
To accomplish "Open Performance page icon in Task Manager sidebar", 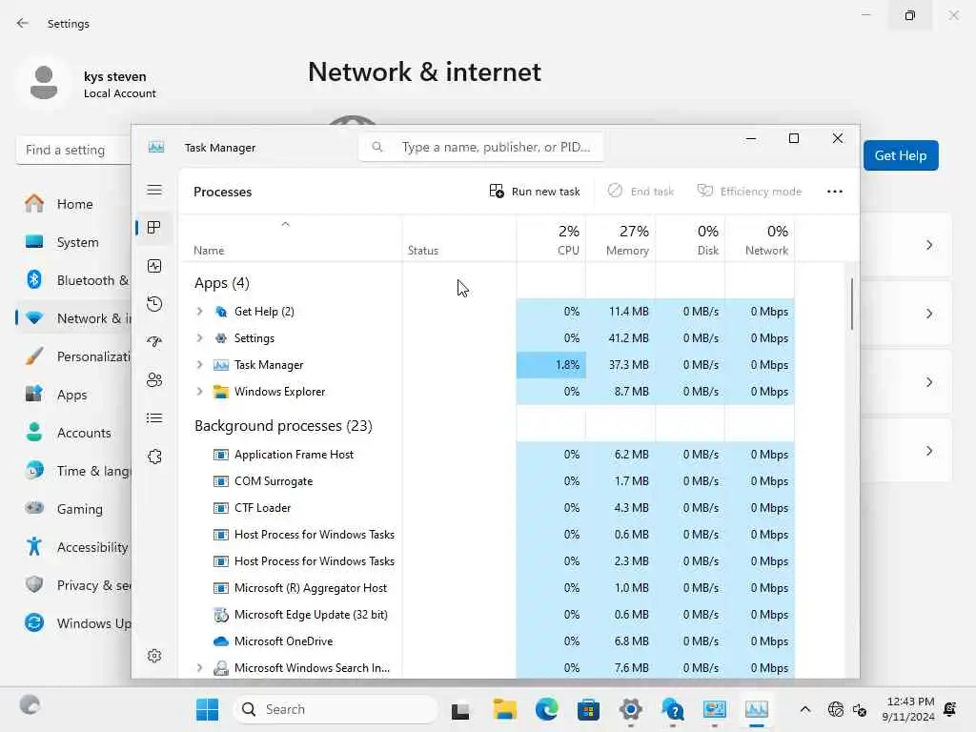I will pyautogui.click(x=154, y=266).
